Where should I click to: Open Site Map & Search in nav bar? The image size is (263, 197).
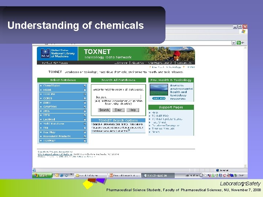160,63
